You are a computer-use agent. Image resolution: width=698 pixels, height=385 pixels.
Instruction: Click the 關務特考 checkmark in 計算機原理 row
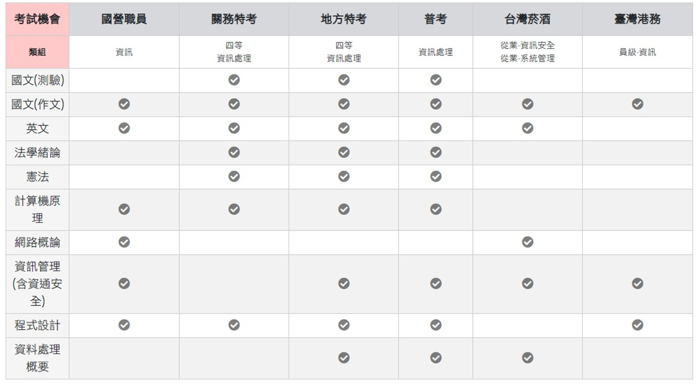pyautogui.click(x=234, y=210)
